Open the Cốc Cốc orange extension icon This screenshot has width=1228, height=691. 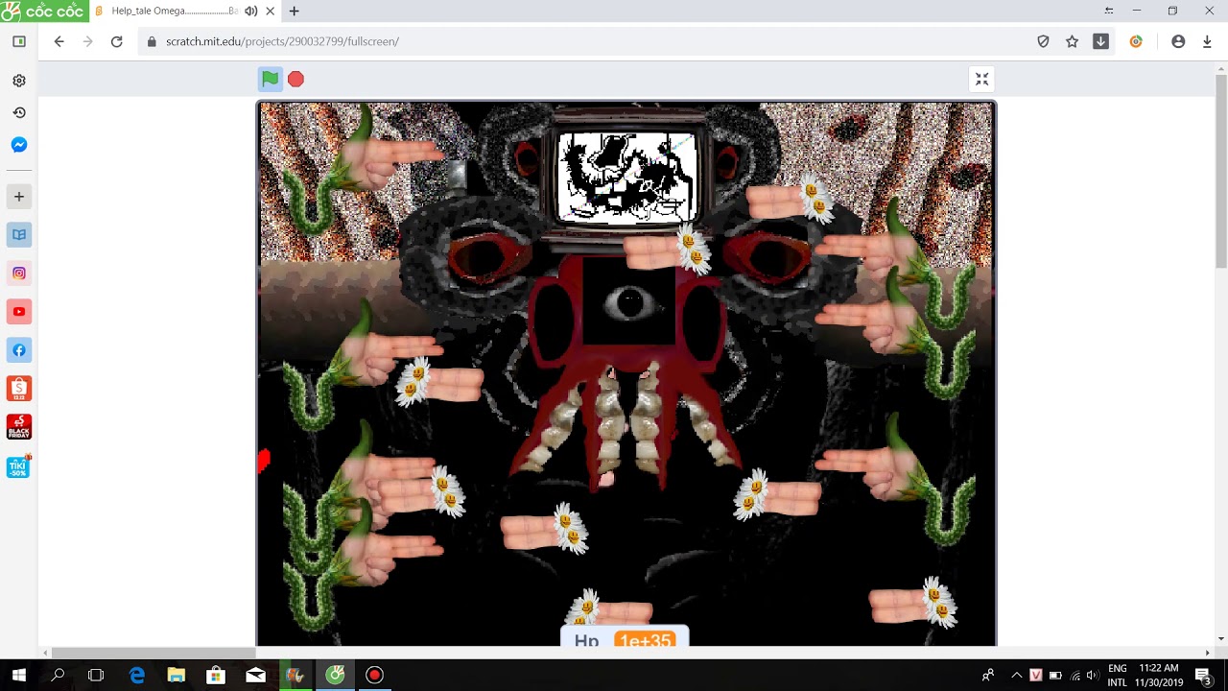(1136, 41)
